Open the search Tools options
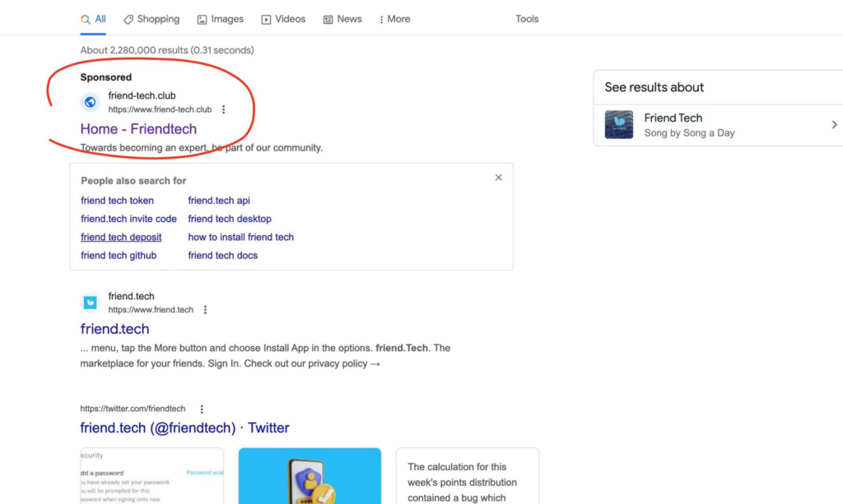 (x=527, y=20)
